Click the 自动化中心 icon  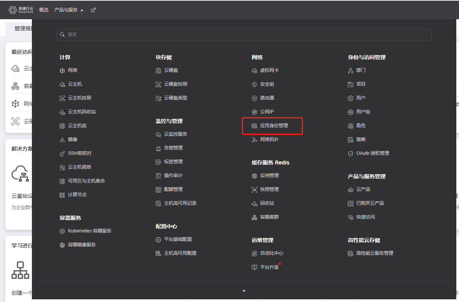pyautogui.click(x=254, y=253)
